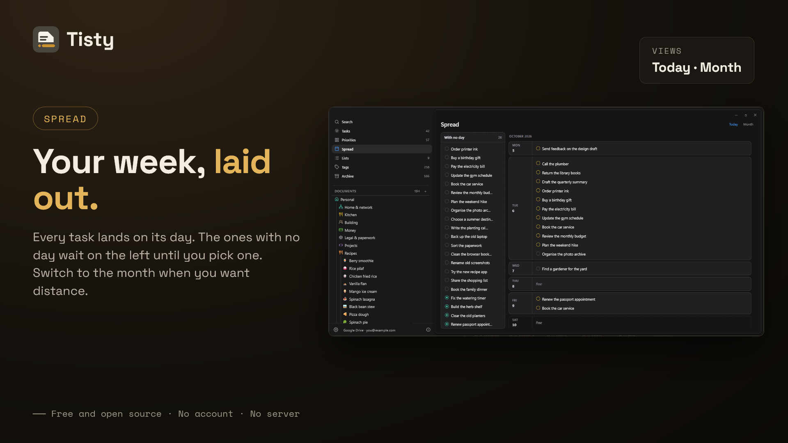788x443 pixels.
Task: Open the Archive box icon
Action: [x=337, y=176]
